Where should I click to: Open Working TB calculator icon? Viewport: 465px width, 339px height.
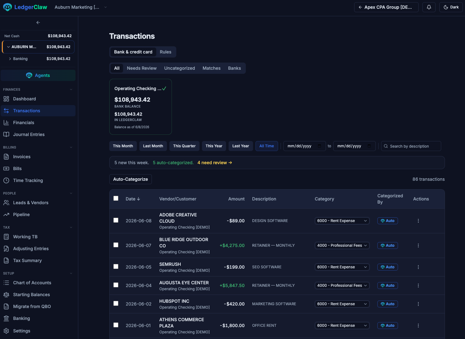tap(6, 237)
